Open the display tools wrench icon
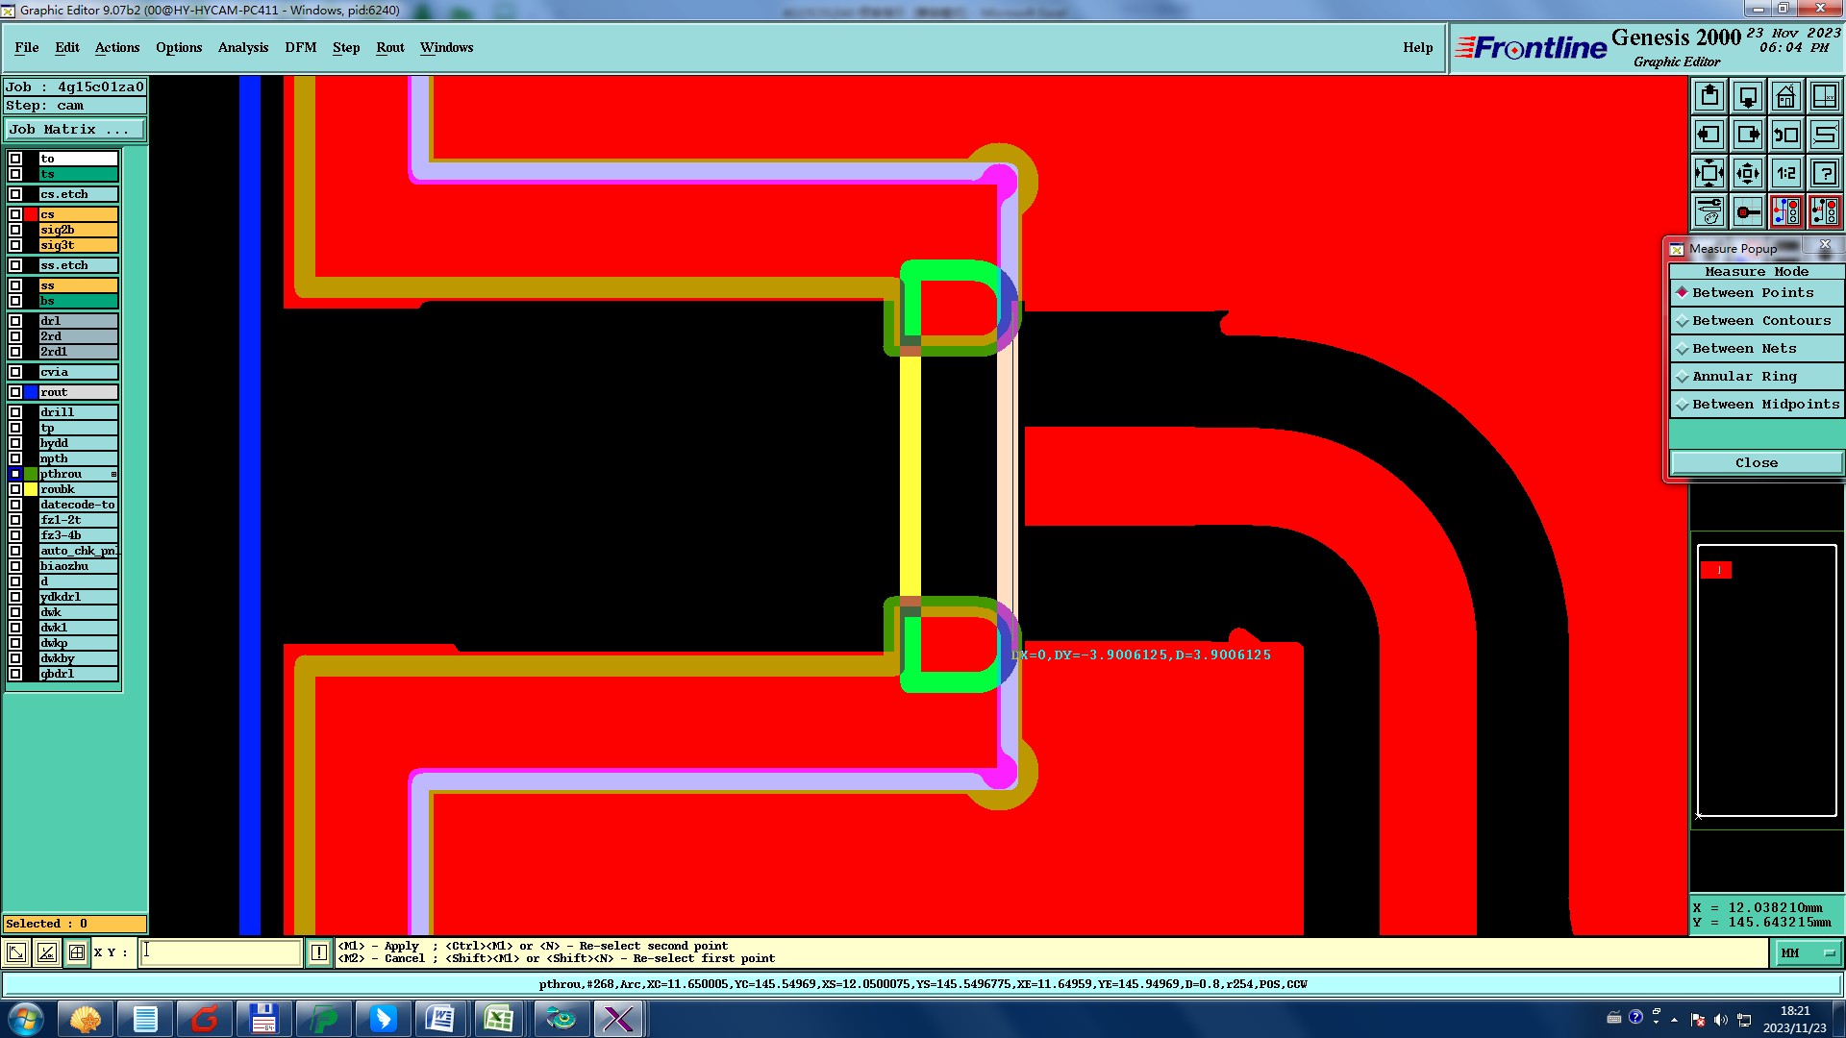Viewport: 1846px width, 1038px height. point(1709,211)
